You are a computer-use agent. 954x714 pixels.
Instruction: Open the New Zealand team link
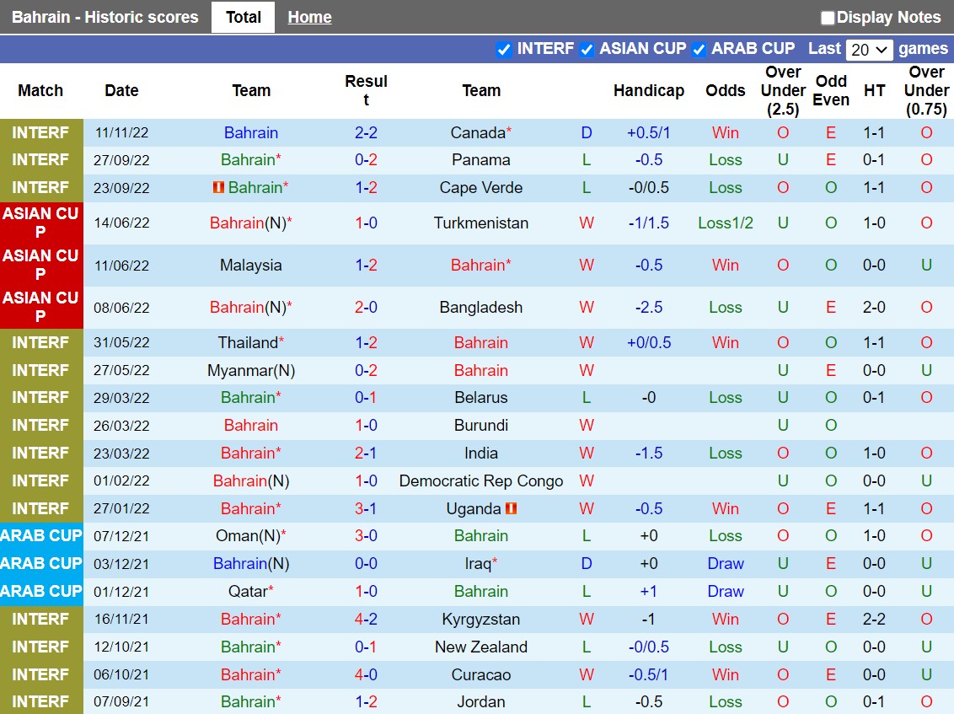[x=481, y=647]
